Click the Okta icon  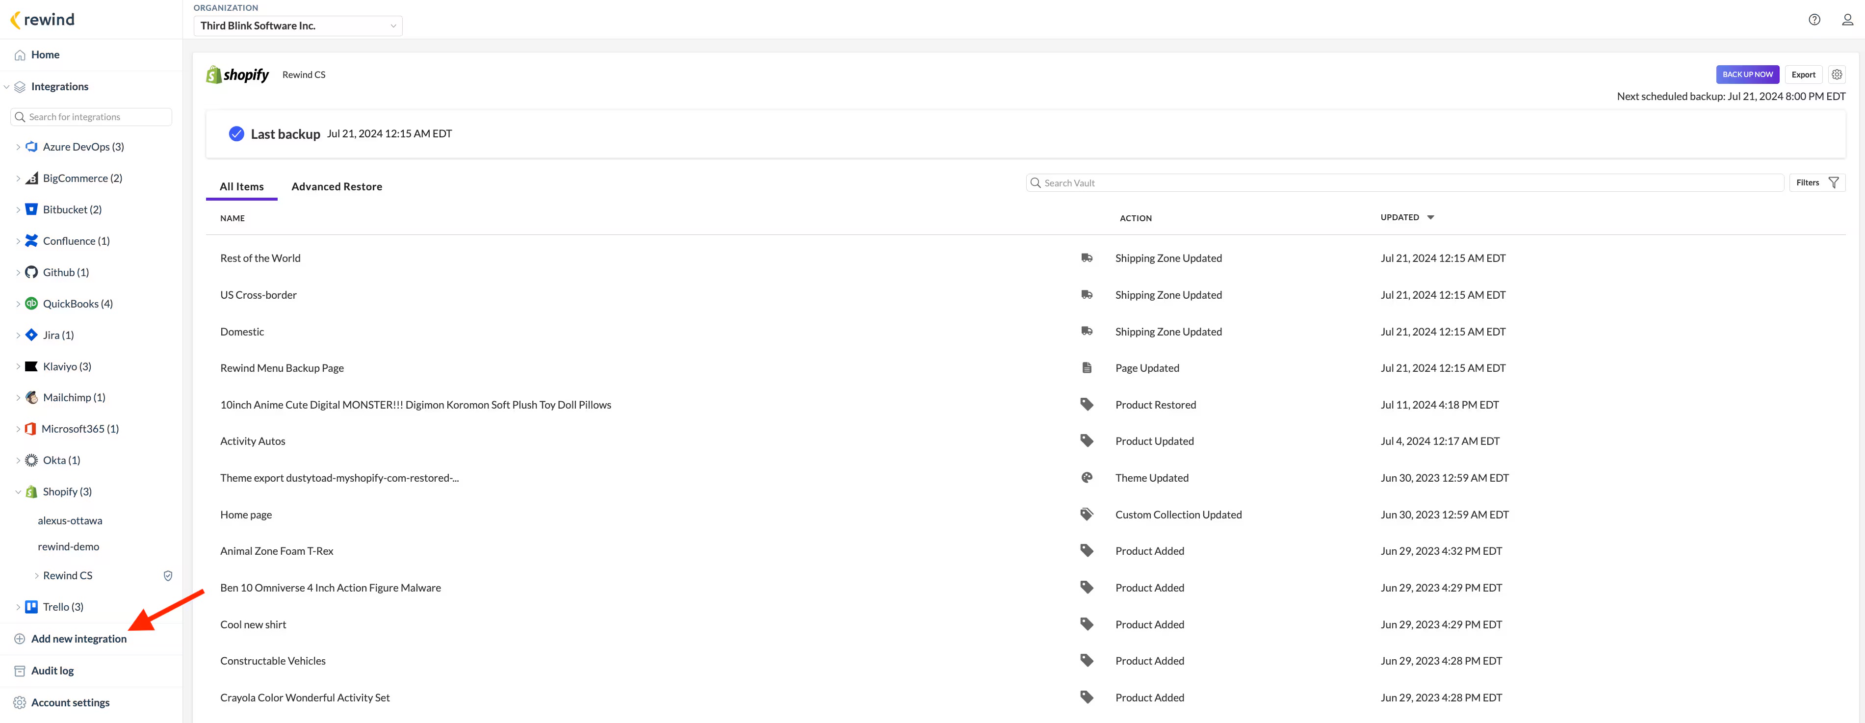point(31,460)
